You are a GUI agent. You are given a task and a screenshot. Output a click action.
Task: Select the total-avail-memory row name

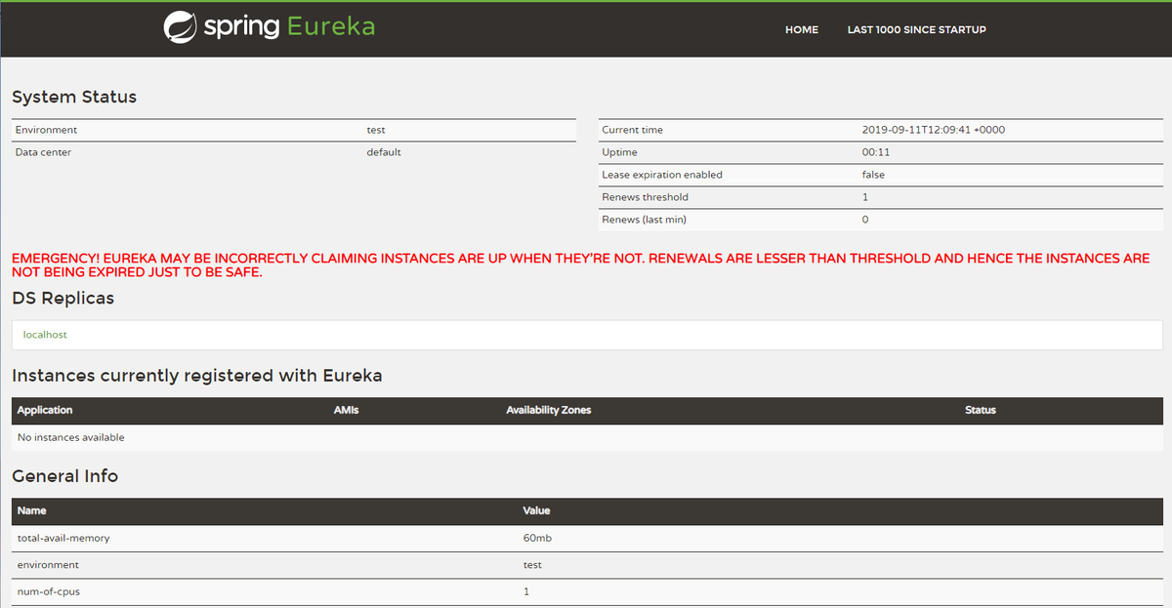[x=63, y=538]
